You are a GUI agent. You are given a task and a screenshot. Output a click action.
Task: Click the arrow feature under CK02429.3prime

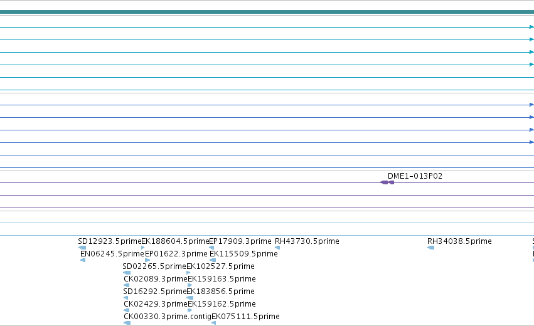click(126, 311)
